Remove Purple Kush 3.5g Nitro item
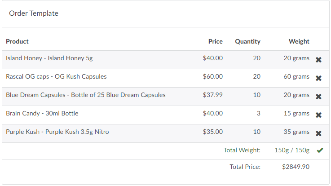The width and height of the screenshot is (331, 186). click(x=318, y=133)
